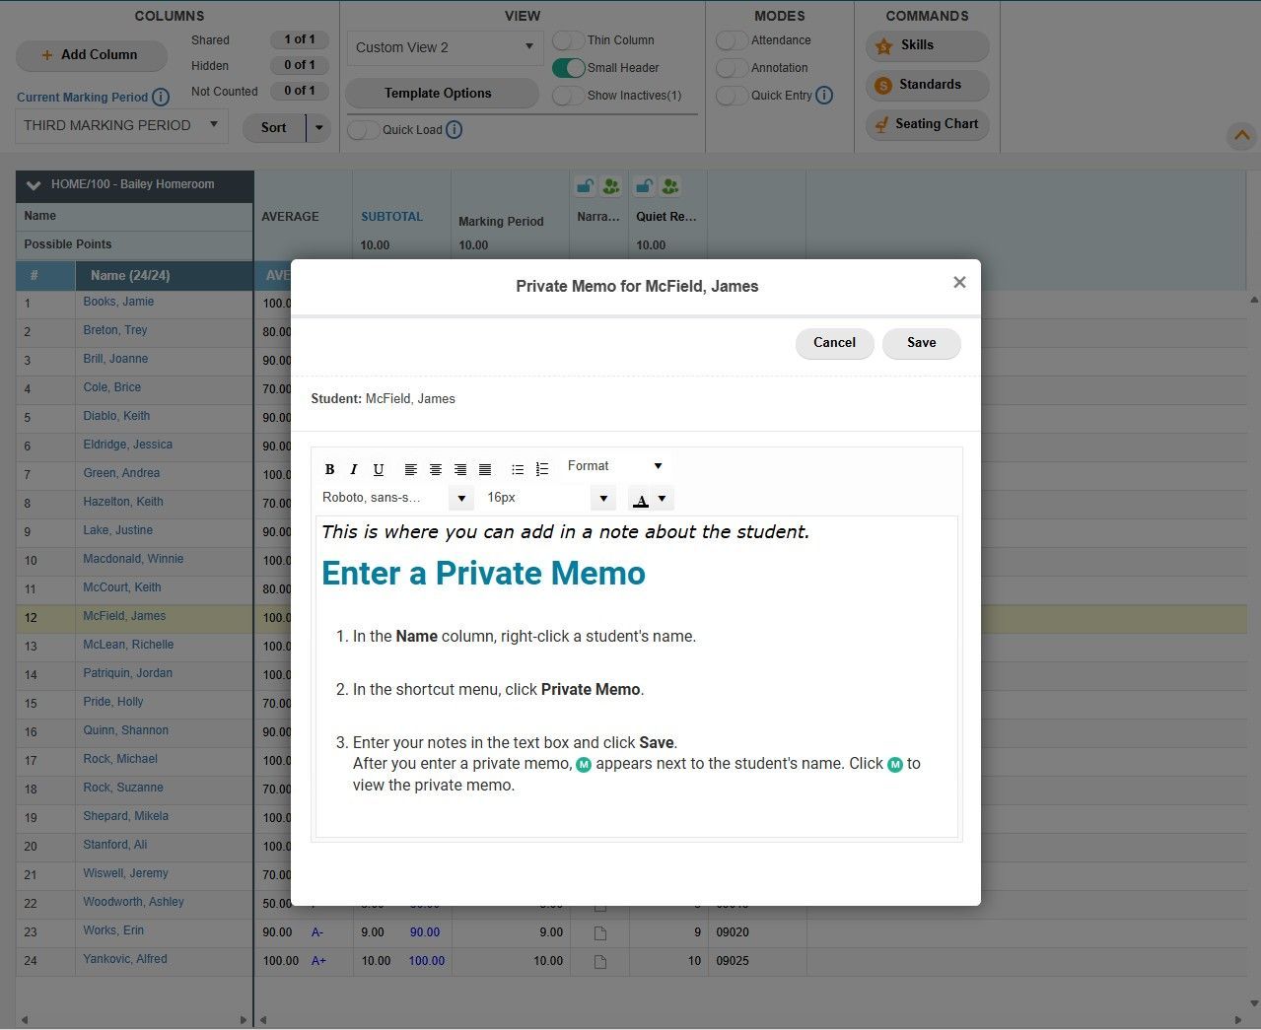Screen dimensions: 1261x1030
Task: Turn off the Small Header toggle
Action: pos(568,68)
